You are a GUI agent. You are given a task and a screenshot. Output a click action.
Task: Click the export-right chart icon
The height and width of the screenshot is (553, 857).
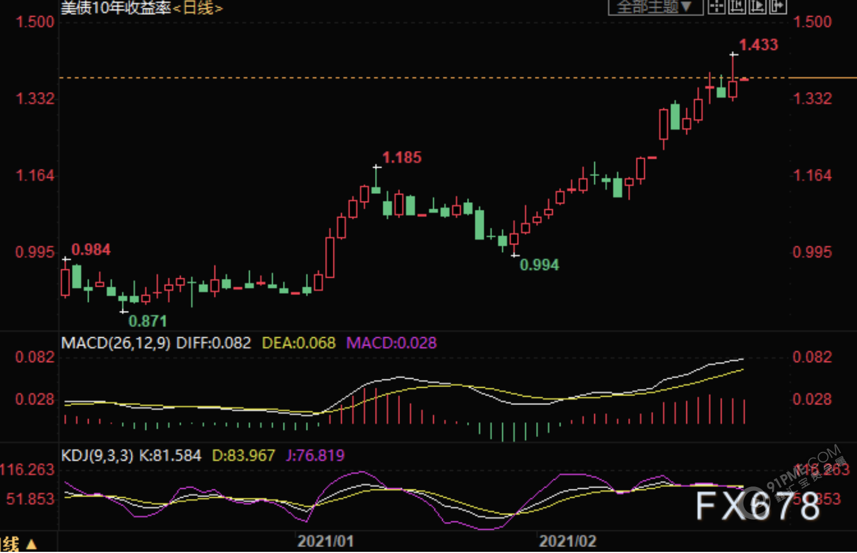777,7
